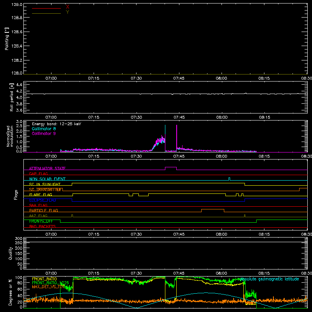
Task: Click the "PARTICLE_FLAG" flag label
Action: pos(44,211)
